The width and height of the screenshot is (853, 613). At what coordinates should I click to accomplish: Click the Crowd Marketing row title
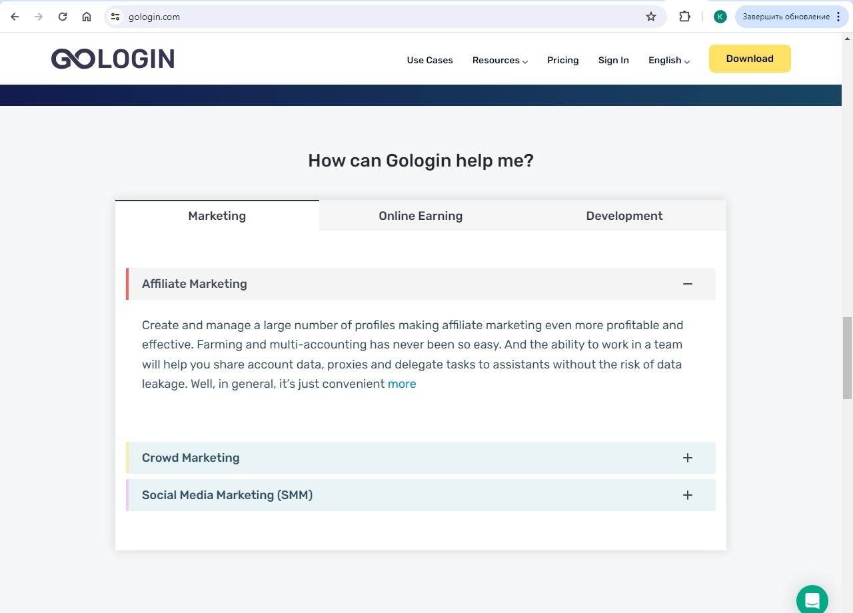tap(191, 458)
